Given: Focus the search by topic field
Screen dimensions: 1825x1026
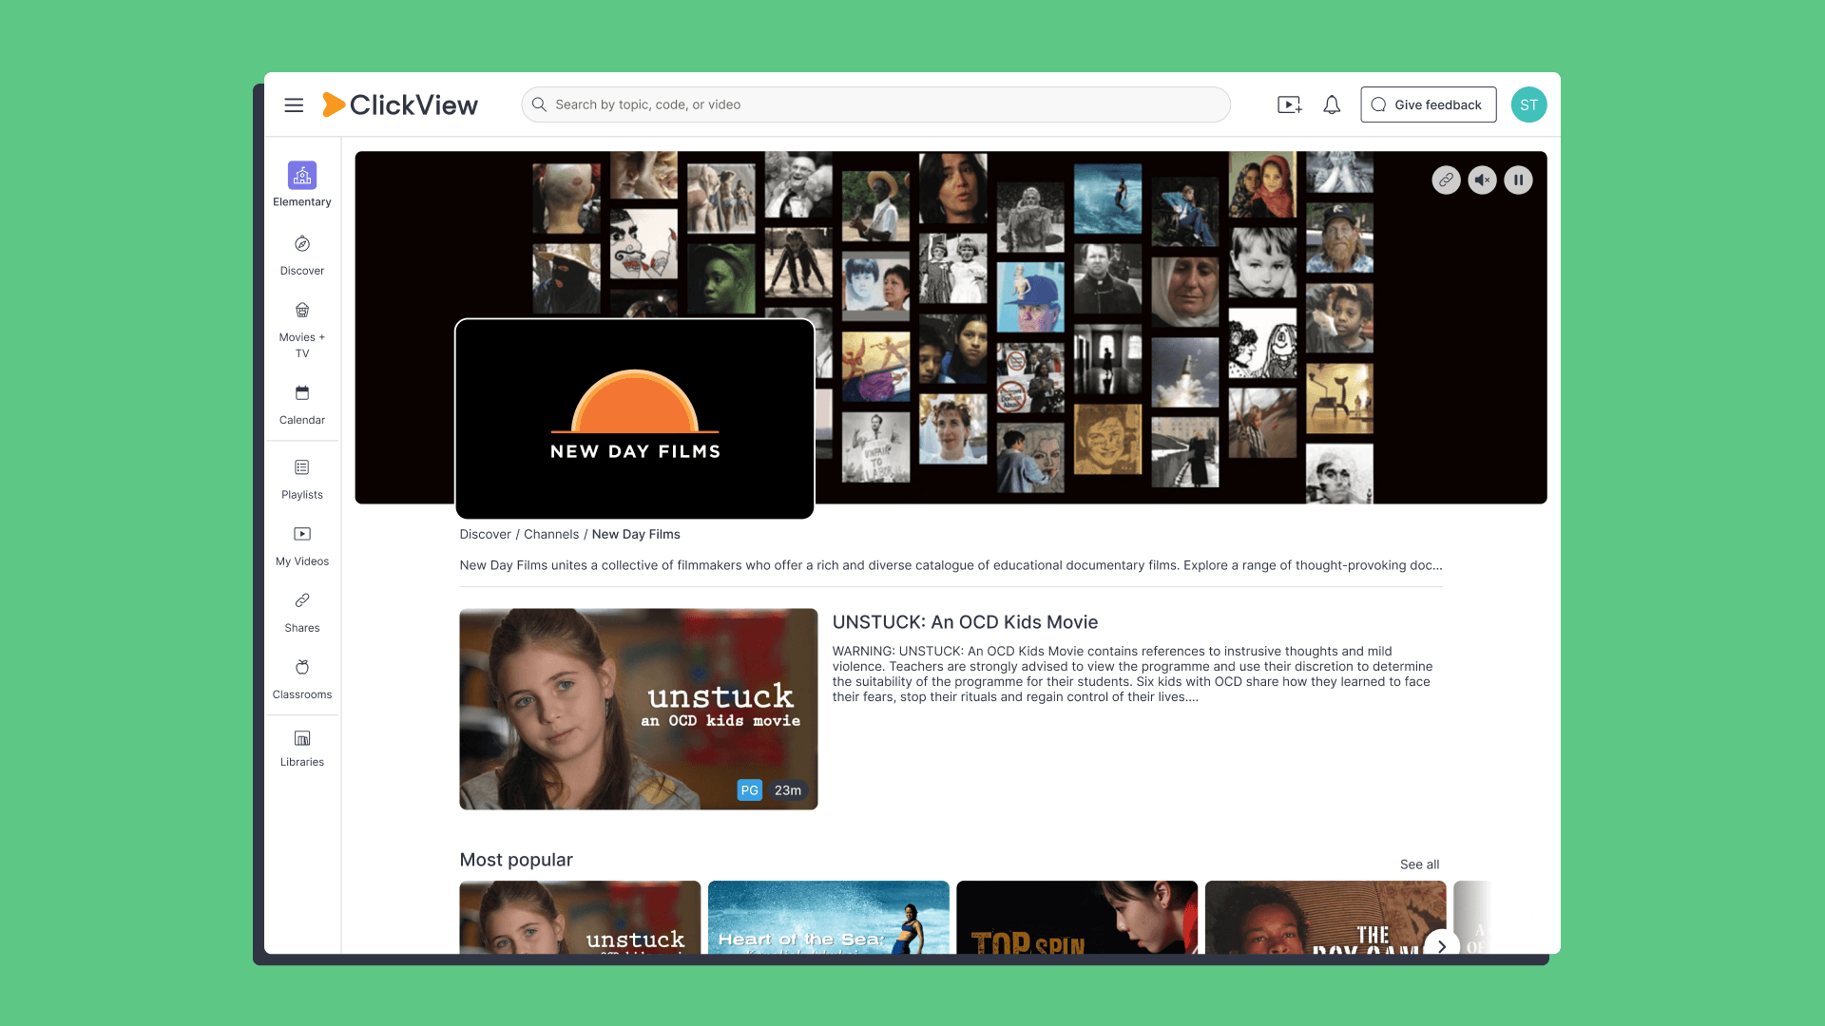Looking at the screenshot, I should point(875,104).
